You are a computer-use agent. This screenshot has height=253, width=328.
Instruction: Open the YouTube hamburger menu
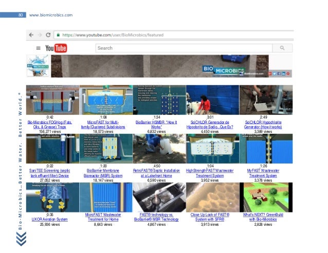point(38,48)
